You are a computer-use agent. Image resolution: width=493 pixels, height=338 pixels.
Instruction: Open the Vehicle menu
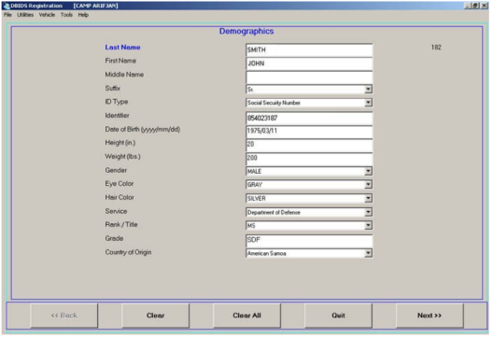pyautogui.click(x=47, y=15)
